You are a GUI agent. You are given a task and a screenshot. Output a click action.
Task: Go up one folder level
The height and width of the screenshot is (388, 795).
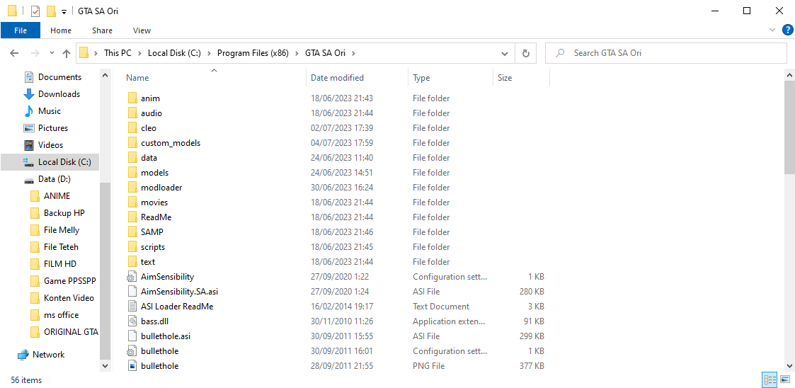coord(67,52)
